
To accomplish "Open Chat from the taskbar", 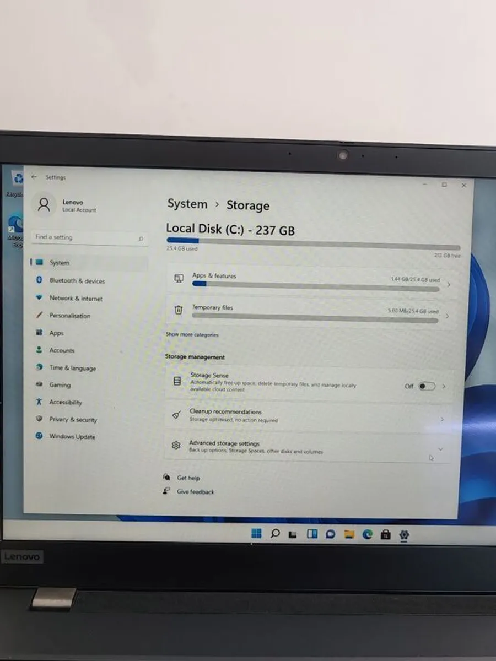I will coord(331,534).
